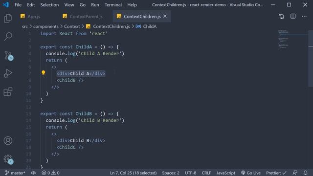
Task: Open the Terminal menu
Action: point(113,5)
